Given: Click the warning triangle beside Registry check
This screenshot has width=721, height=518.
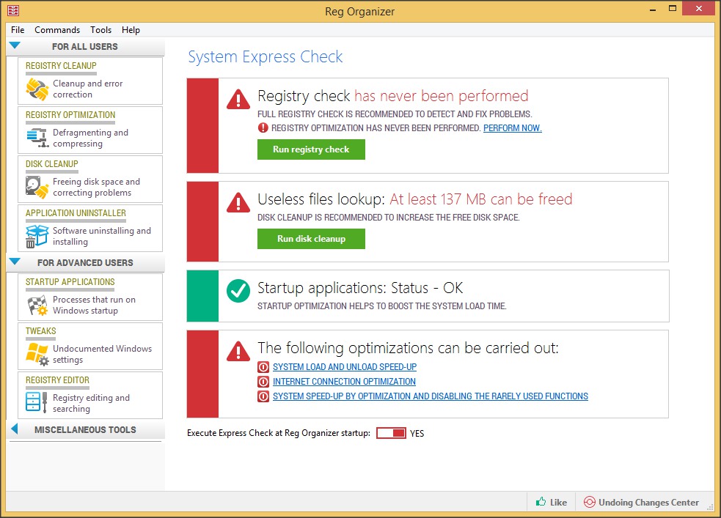Looking at the screenshot, I should coord(238,99).
